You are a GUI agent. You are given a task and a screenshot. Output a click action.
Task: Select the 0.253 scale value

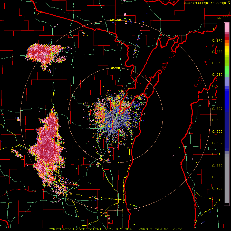(217, 188)
